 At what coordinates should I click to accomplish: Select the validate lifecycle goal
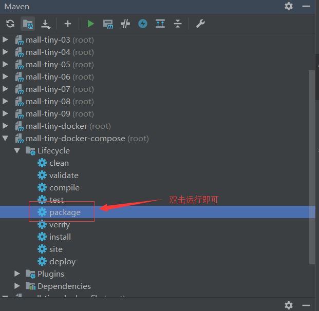click(64, 175)
